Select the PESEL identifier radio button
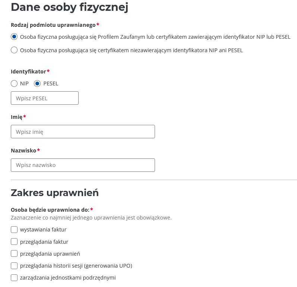This screenshot has width=297, height=287. [37, 83]
